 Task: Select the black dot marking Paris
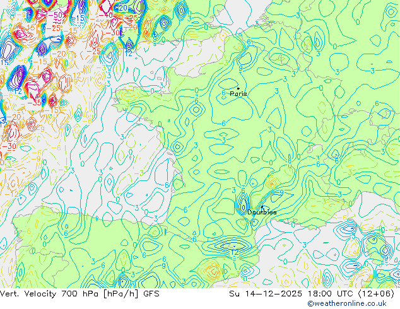tap(238, 88)
